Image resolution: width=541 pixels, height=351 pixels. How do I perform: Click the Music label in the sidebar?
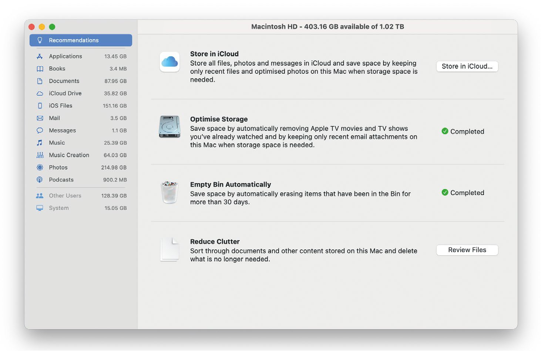coord(57,143)
